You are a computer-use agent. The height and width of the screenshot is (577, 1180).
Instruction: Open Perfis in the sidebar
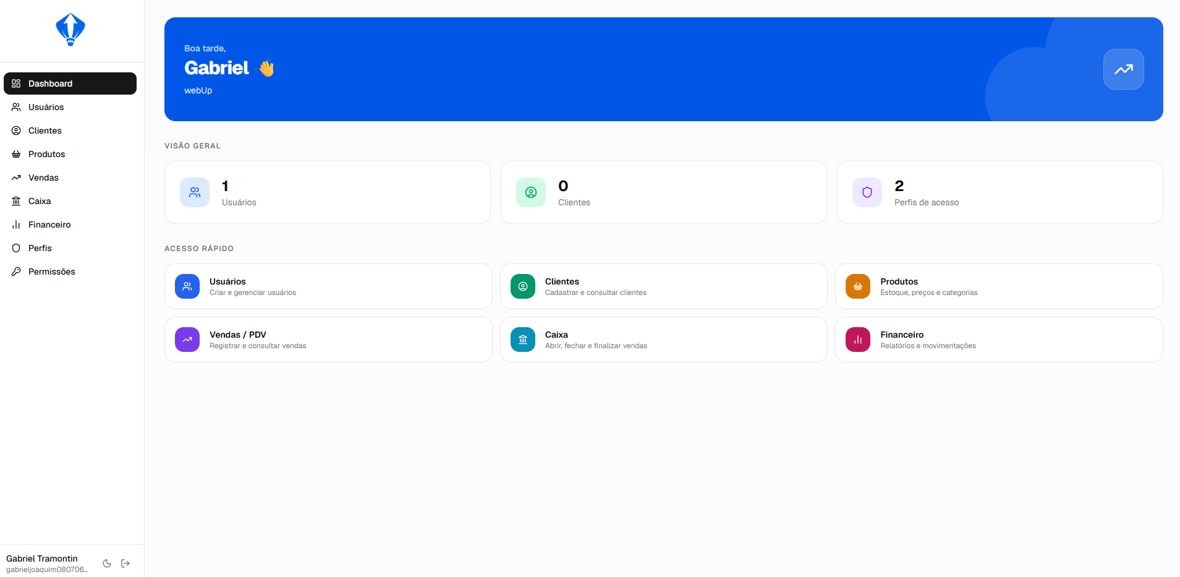[70, 248]
